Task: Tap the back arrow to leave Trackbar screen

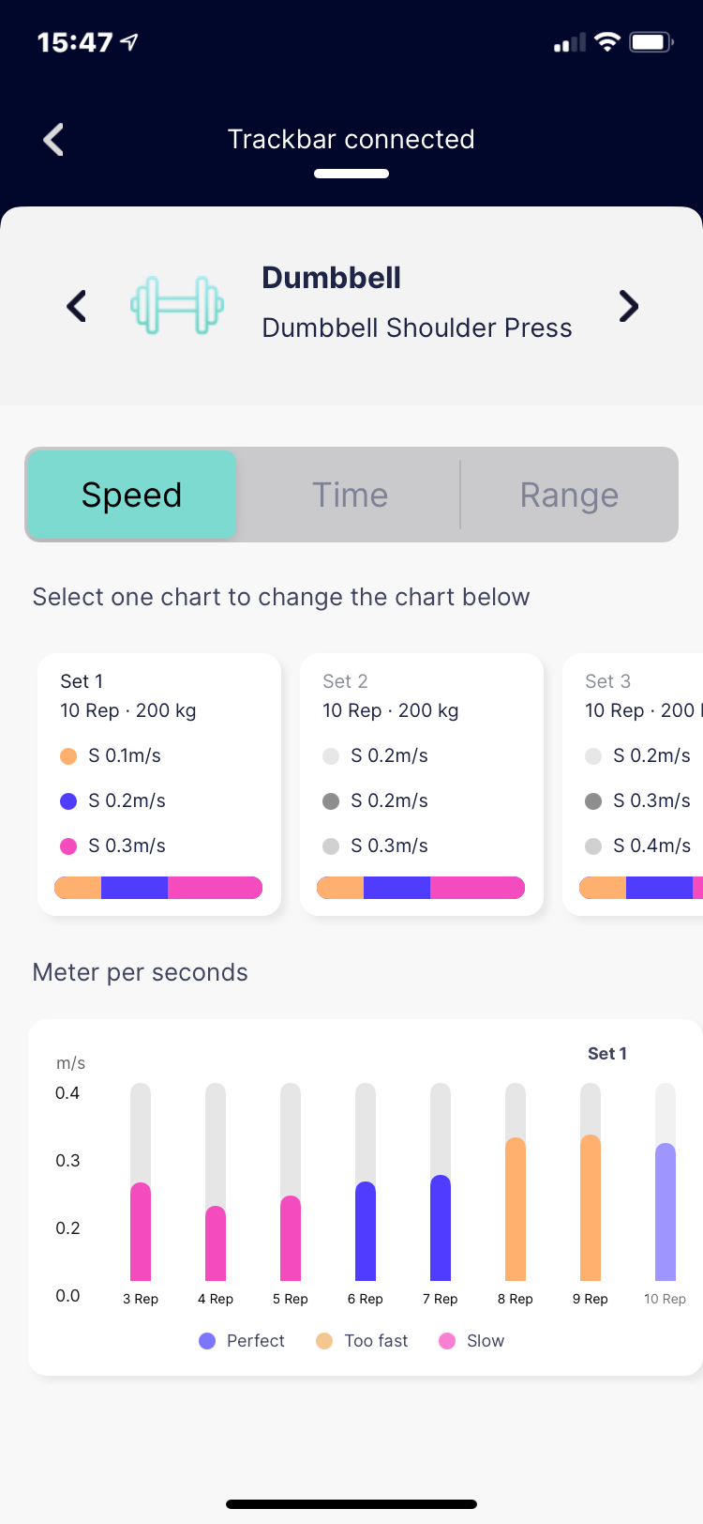Action: click(x=52, y=139)
